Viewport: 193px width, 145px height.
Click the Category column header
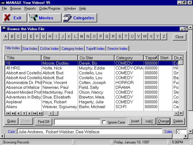pos(129,58)
